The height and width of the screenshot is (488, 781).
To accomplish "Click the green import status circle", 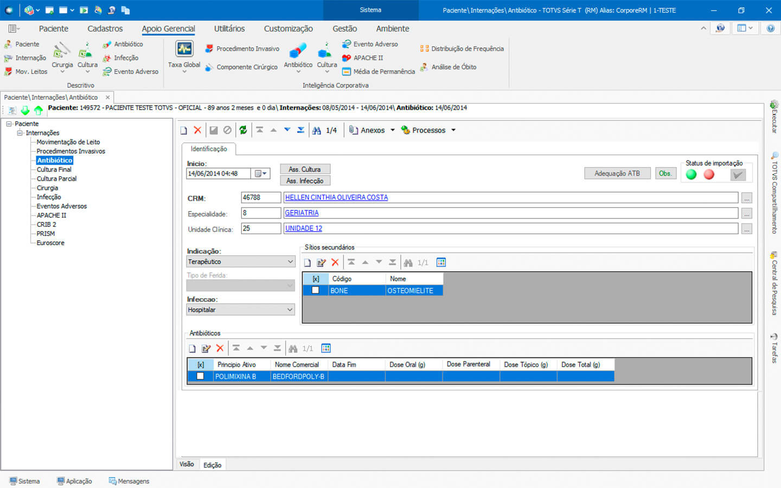I will (691, 175).
